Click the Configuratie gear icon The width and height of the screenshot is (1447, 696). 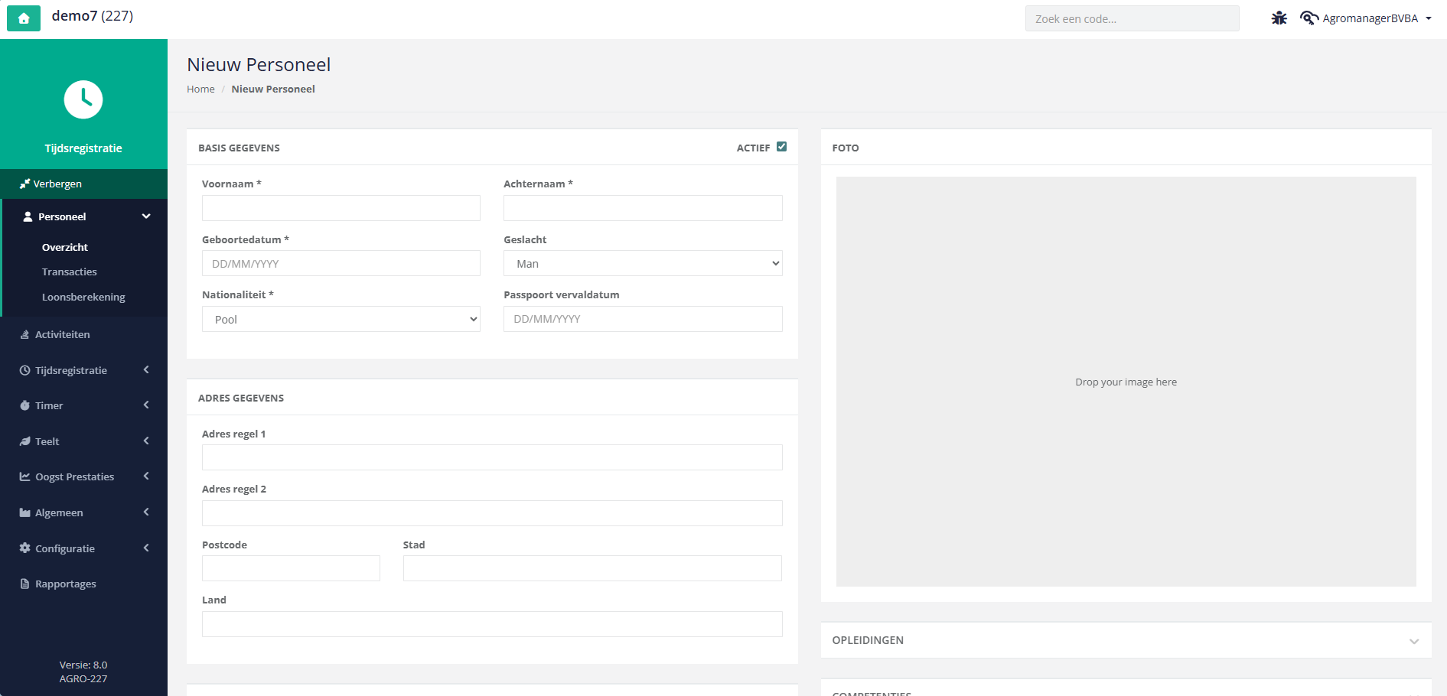[24, 548]
